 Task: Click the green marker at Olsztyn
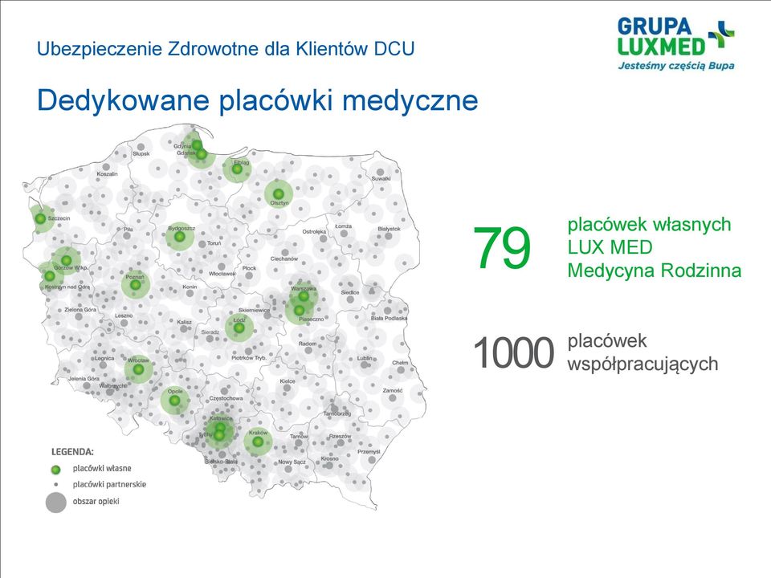pyautogui.click(x=279, y=193)
